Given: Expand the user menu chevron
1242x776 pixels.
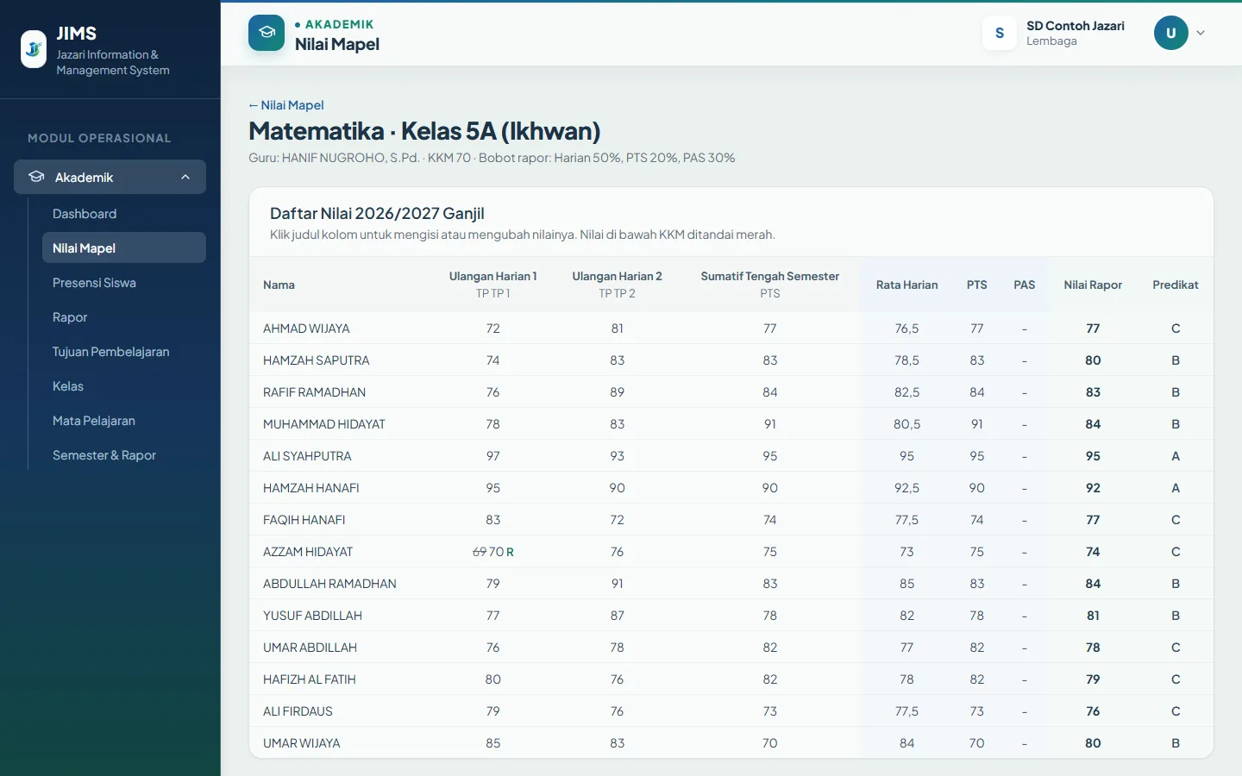Looking at the screenshot, I should (x=1201, y=33).
